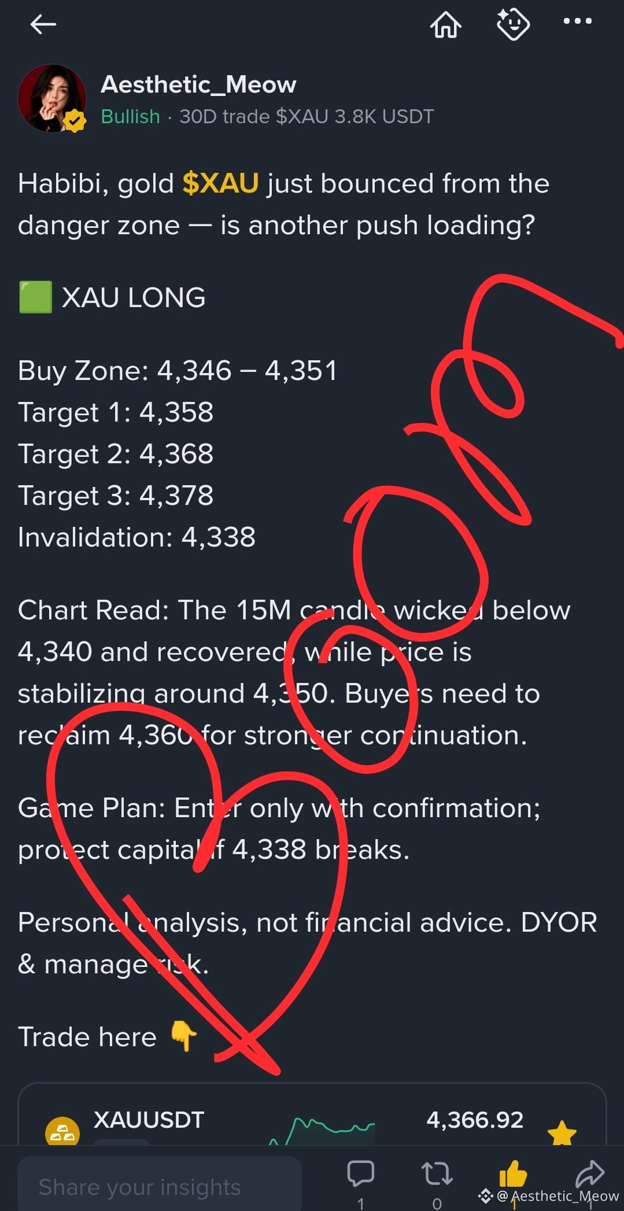This screenshot has height=1211, width=624.
Task: Tap the 4,366.92 price value
Action: (475, 1120)
